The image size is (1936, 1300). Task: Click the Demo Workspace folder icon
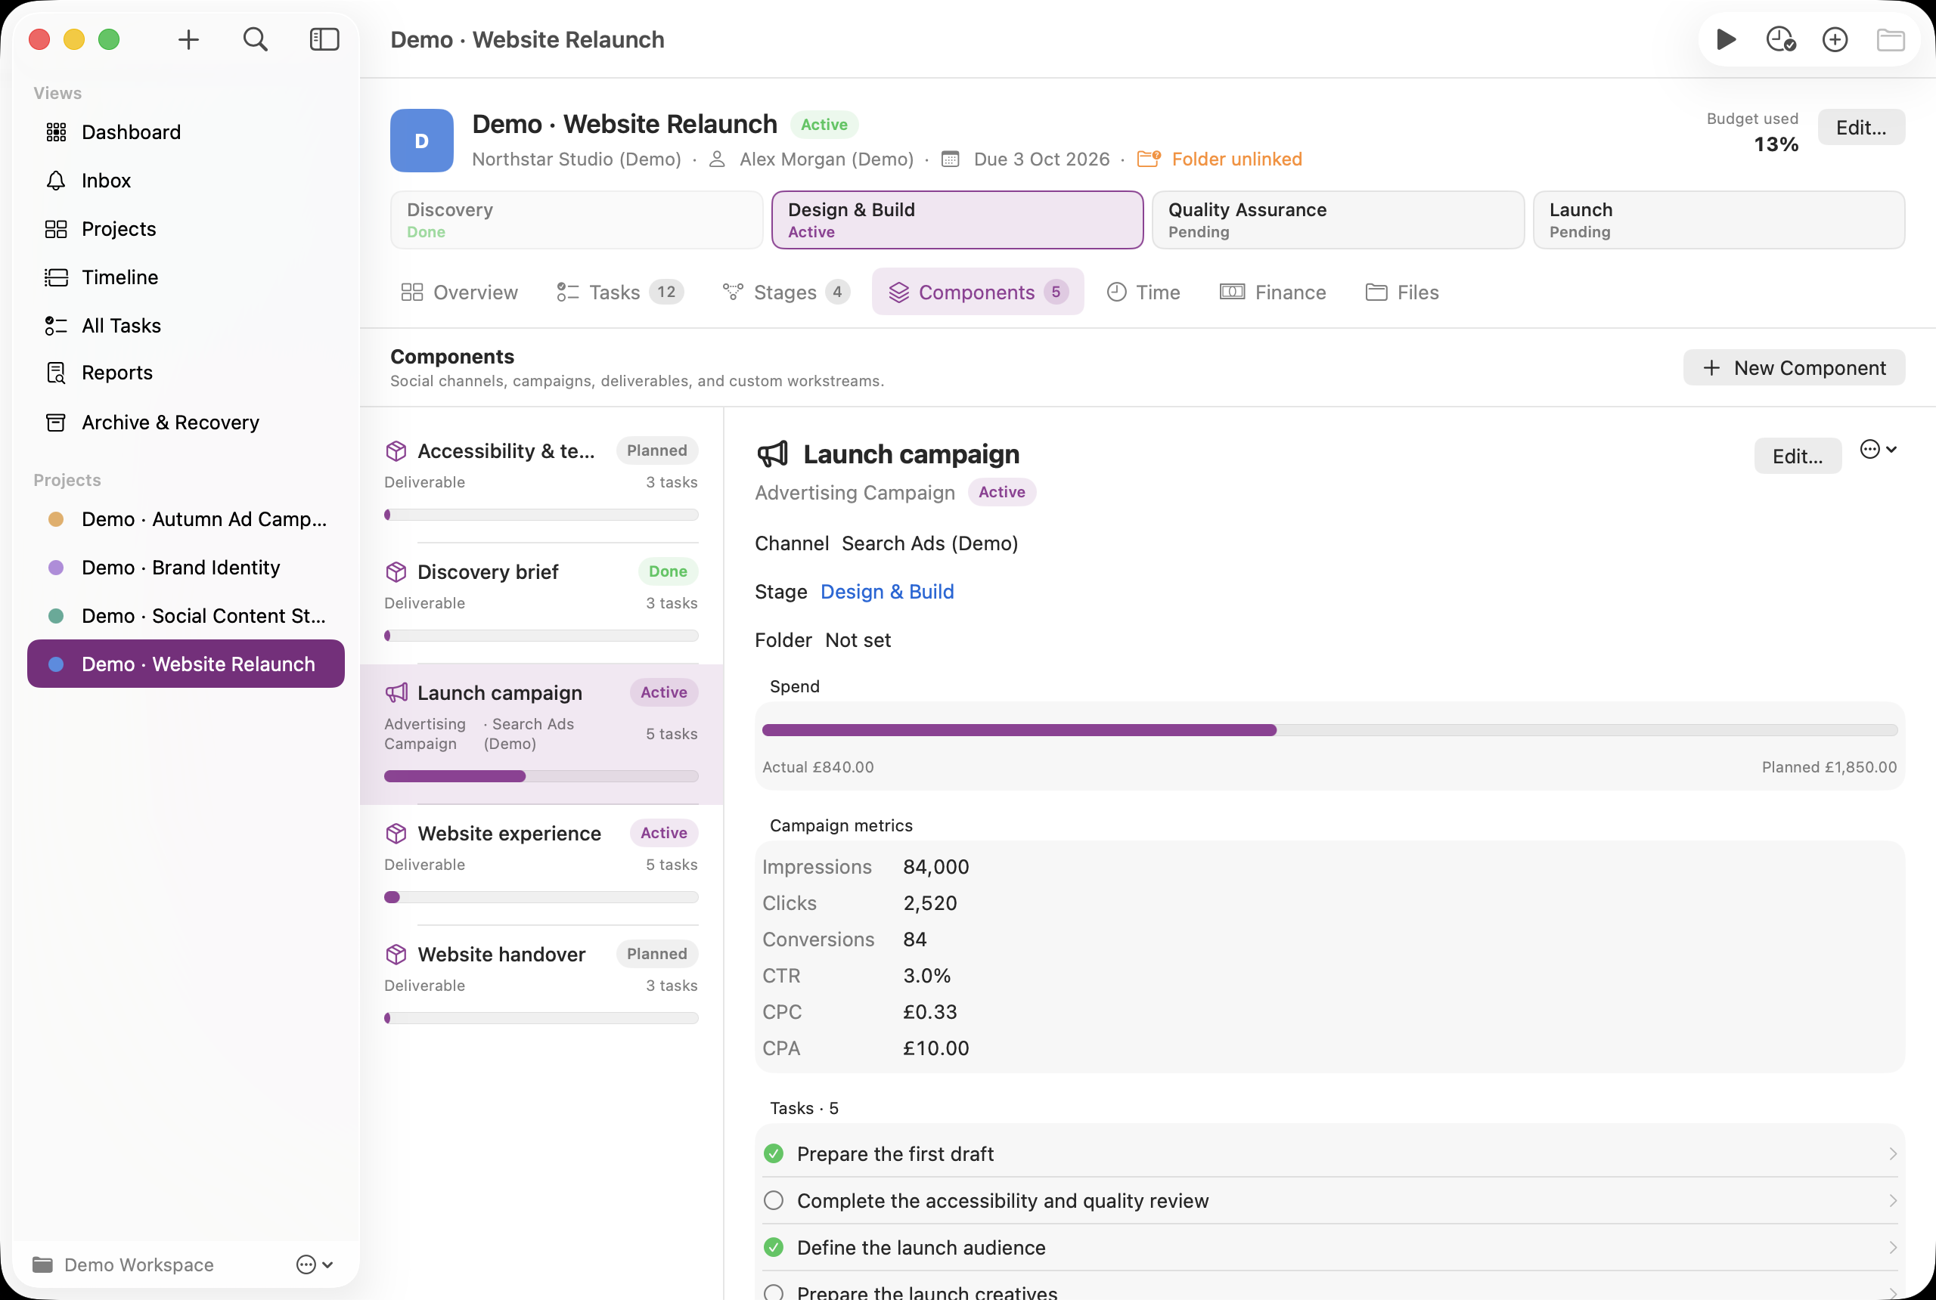(x=42, y=1264)
